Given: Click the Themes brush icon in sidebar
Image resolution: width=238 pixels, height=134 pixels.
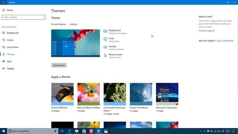Looking at the screenshot, I should 3,54.
